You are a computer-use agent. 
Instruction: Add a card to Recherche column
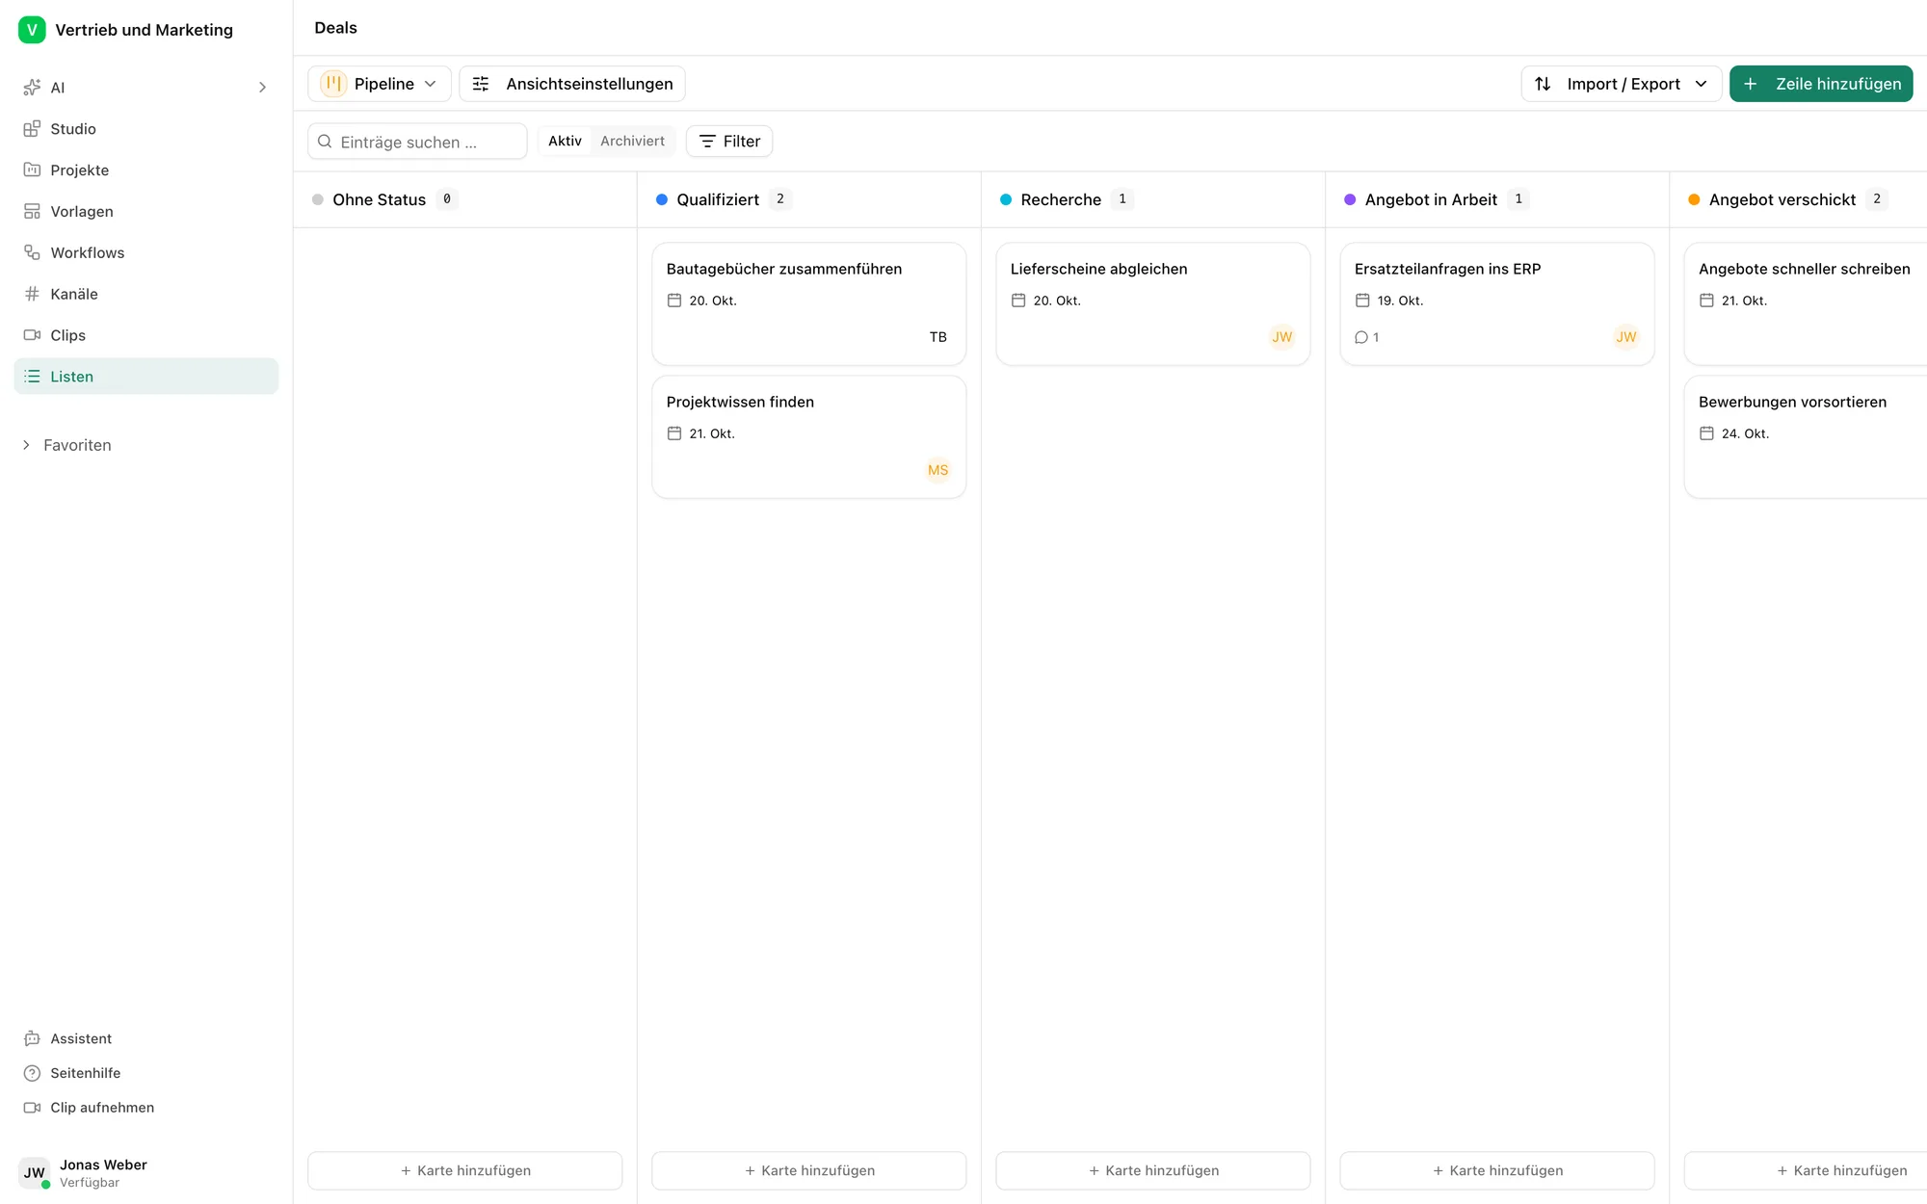pos(1153,1171)
